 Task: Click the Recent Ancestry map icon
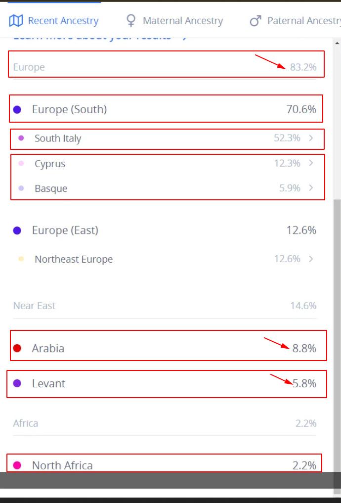click(x=16, y=21)
